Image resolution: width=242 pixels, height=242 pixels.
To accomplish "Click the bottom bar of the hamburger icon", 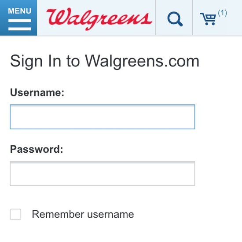I will point(20,29).
